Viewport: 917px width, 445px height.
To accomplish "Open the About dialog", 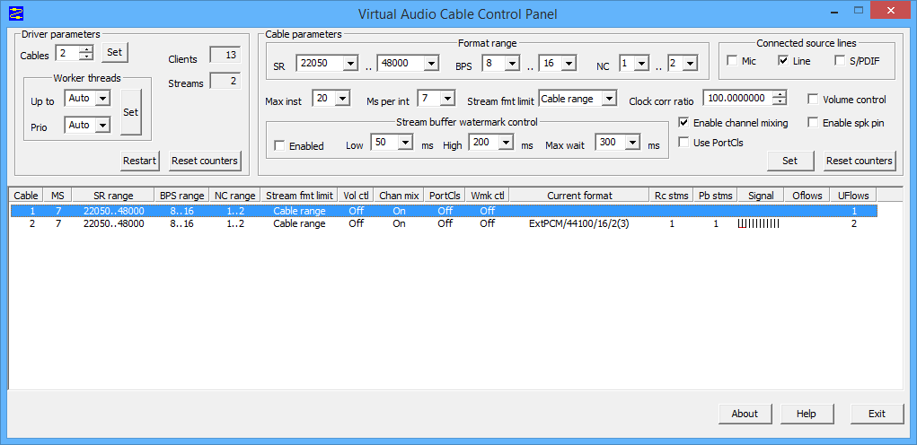I will [x=745, y=414].
